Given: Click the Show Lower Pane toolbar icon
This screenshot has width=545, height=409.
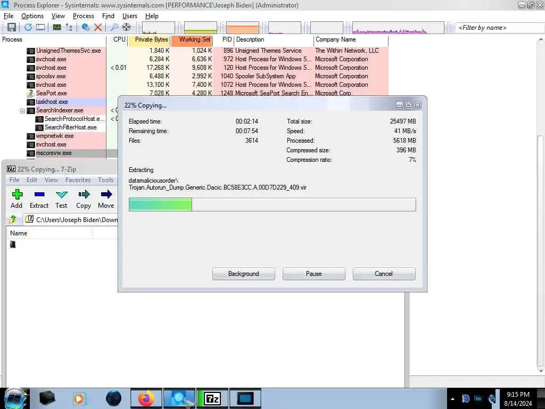Looking at the screenshot, I should (x=40, y=27).
